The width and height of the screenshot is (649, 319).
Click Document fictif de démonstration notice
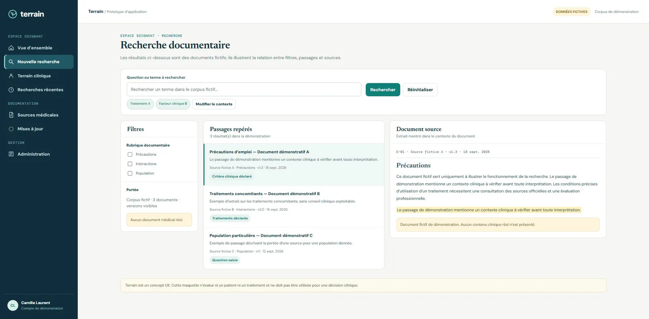tap(498, 225)
